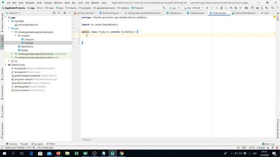The height and width of the screenshot is (157, 280).
Task: Click the yellow inspection marker top right
Action: click(275, 17)
